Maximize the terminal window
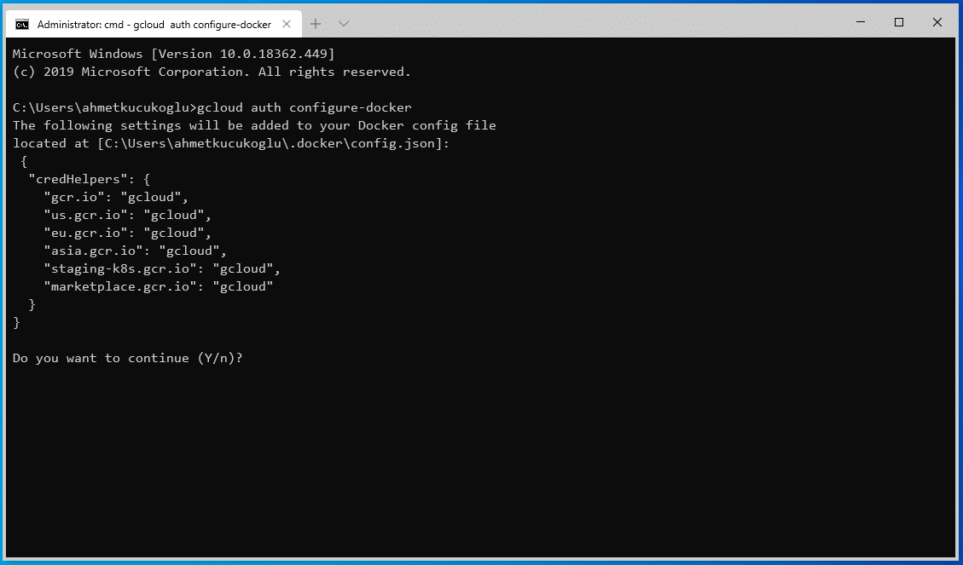The image size is (963, 565). coord(899,22)
